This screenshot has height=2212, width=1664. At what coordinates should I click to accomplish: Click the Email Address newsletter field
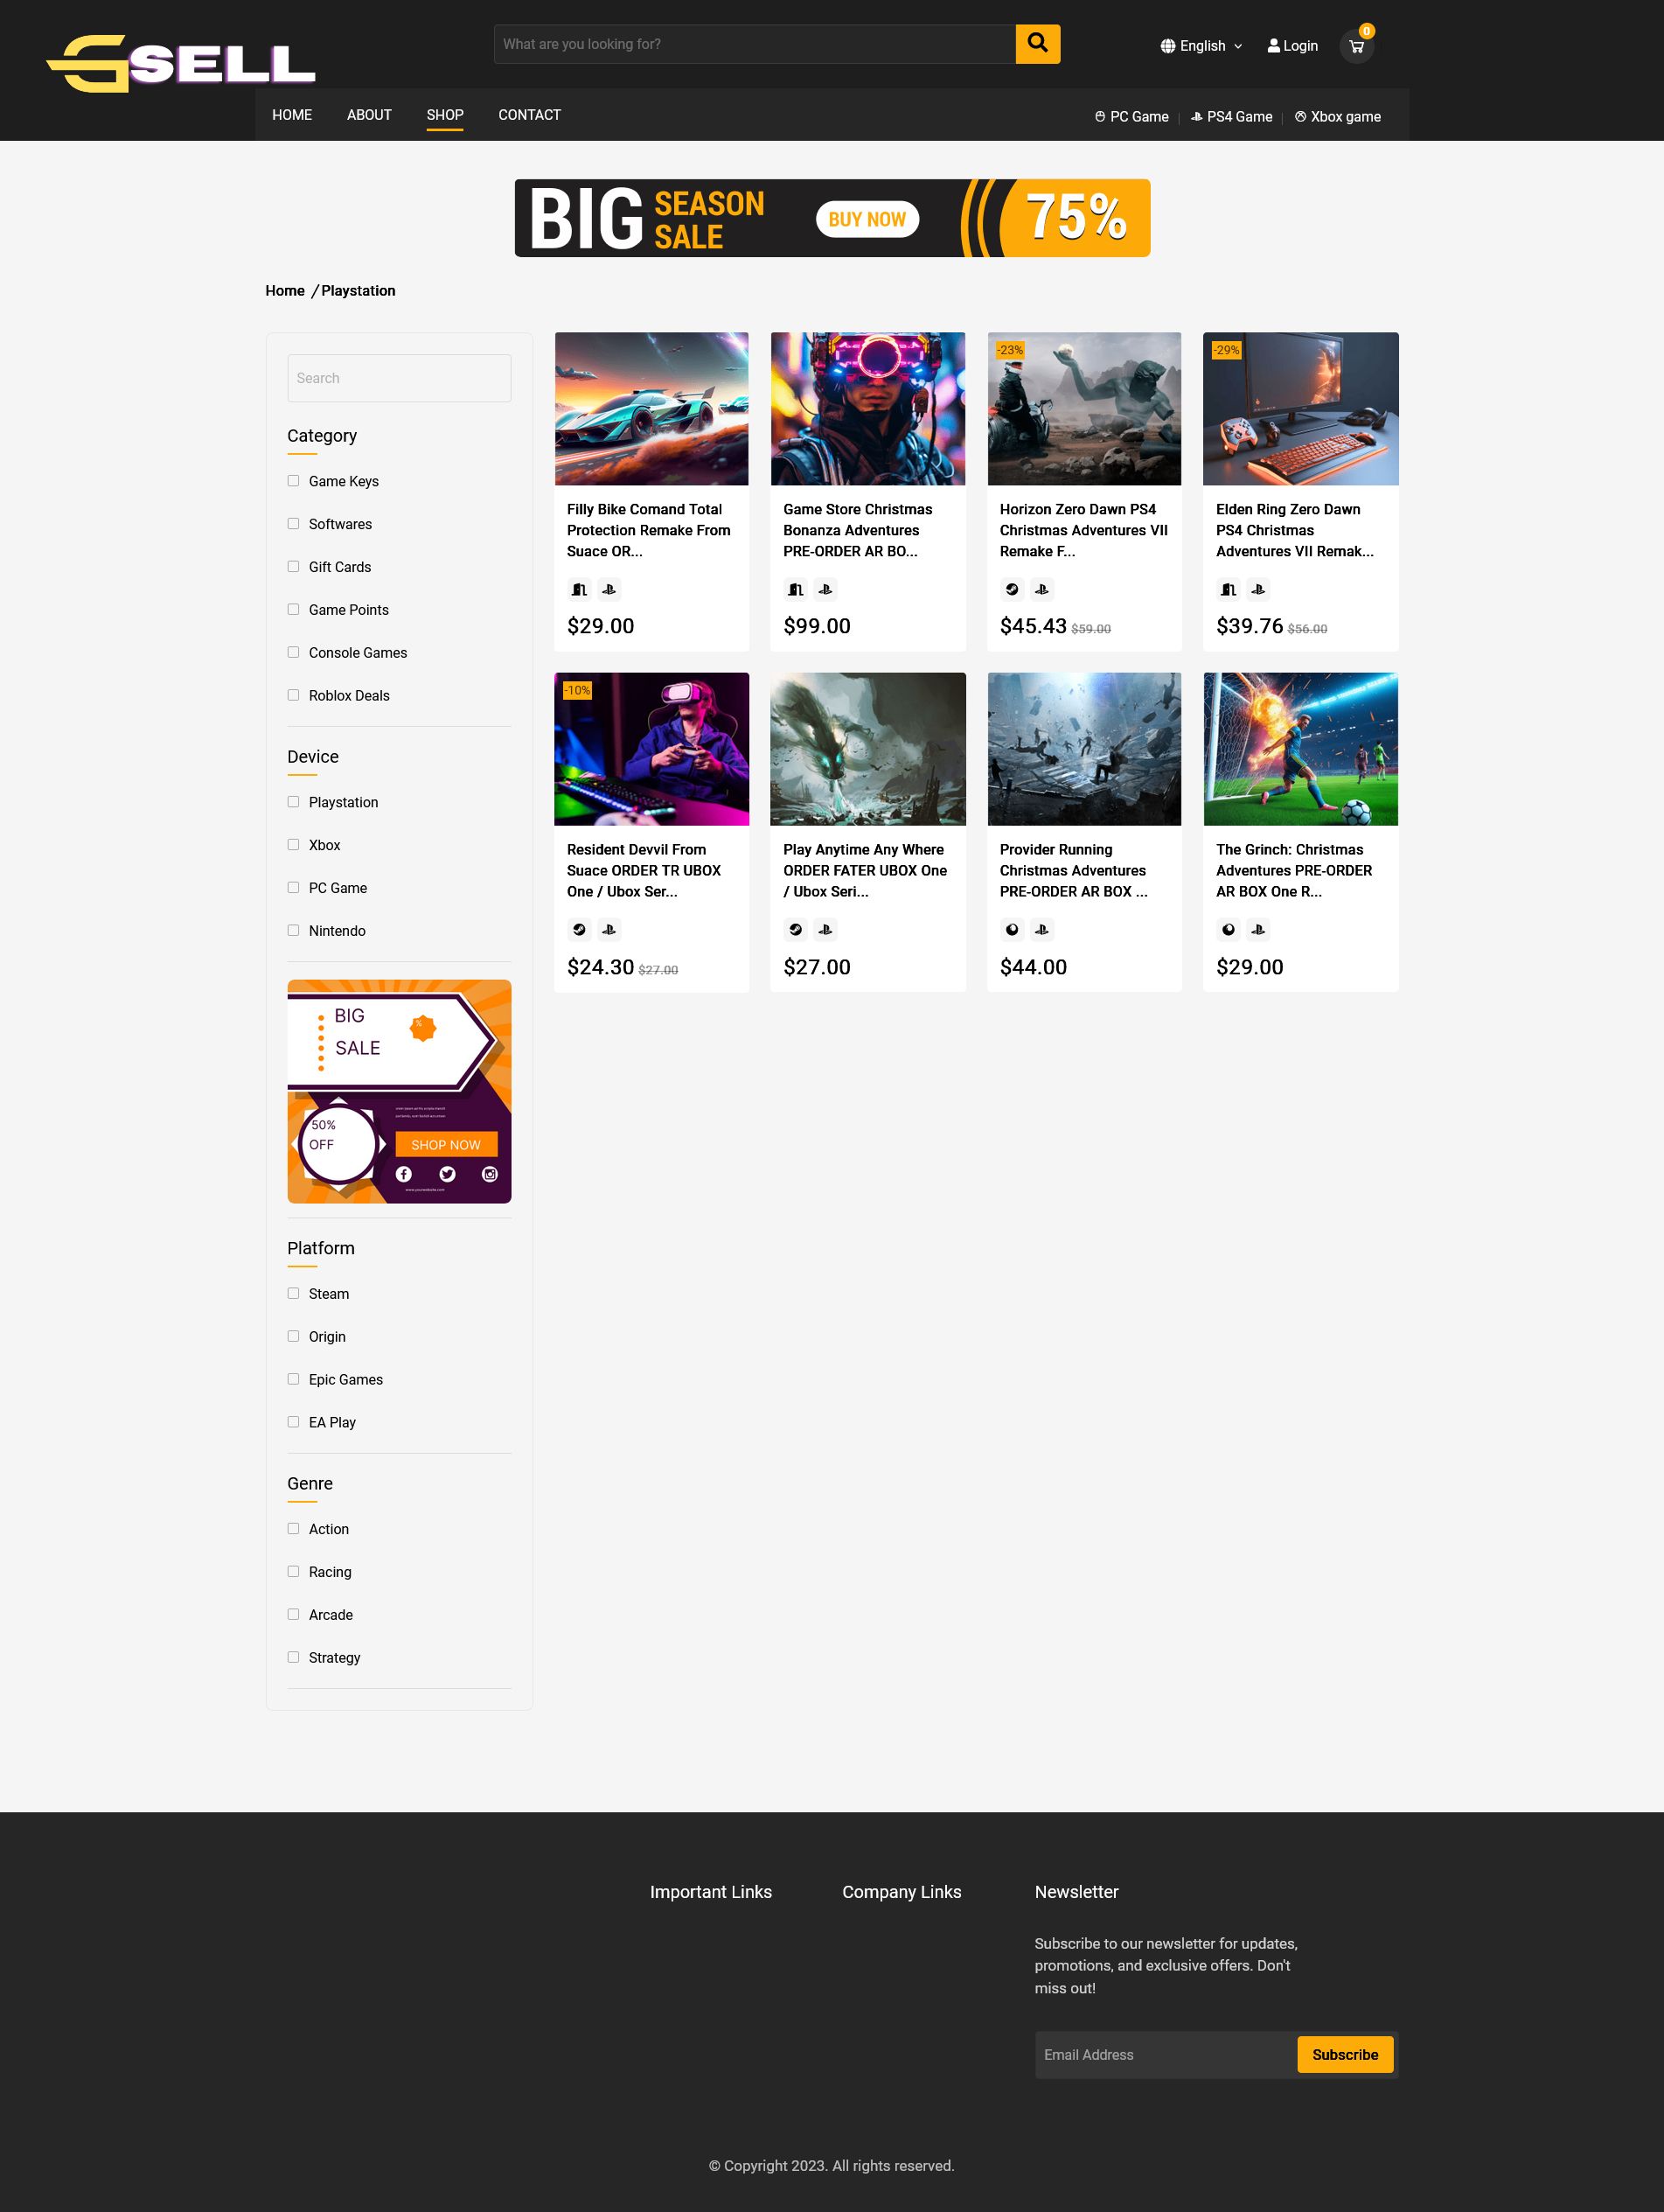click(x=1166, y=2055)
